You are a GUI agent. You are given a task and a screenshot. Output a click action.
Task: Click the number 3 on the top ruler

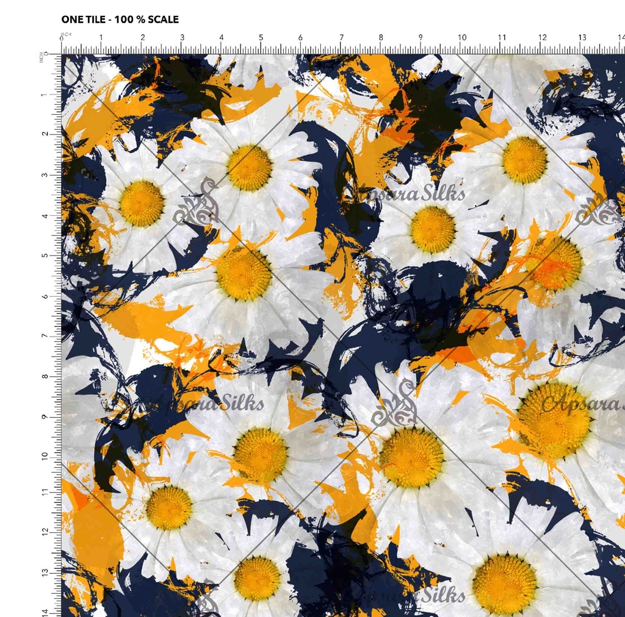[182, 38]
